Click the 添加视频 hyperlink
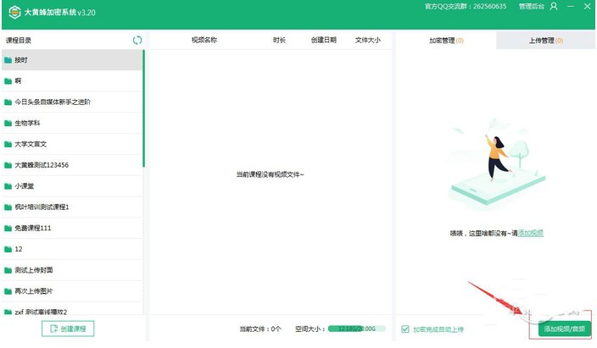 tap(530, 233)
